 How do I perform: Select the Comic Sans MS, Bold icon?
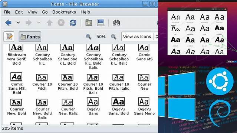tap(16, 77)
